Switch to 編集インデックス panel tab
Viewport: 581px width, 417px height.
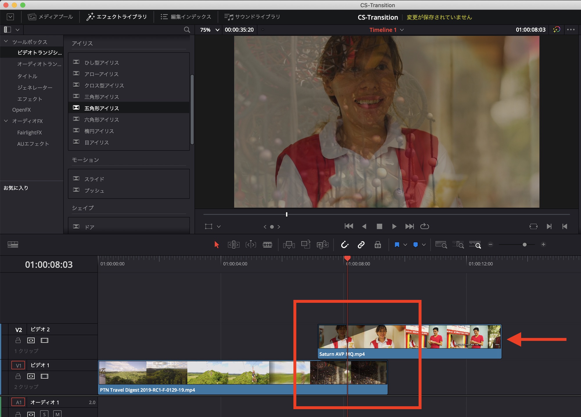point(186,17)
